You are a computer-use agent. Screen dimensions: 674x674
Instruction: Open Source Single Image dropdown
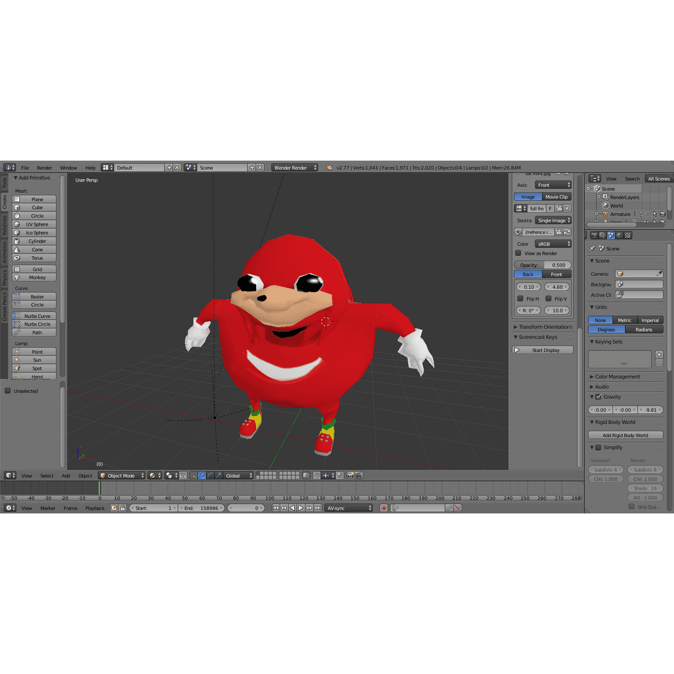[x=553, y=220]
